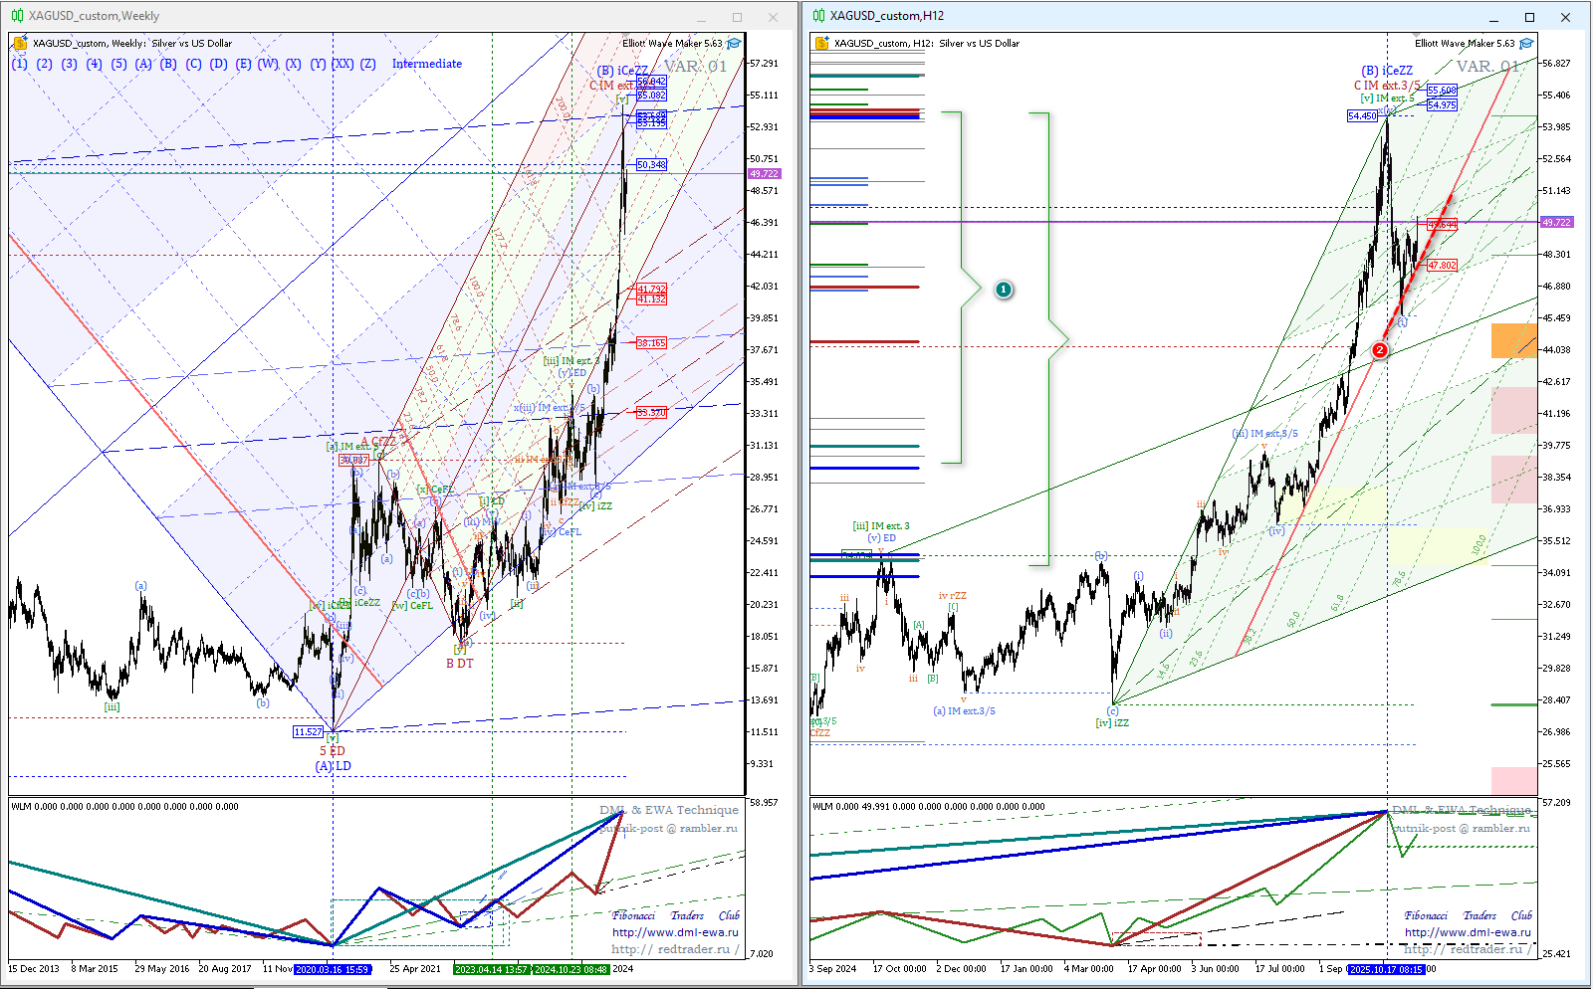Viewport: 1593px width, 989px height.
Task: Click the orange rectangle on H12 chart
Action: [1513, 340]
